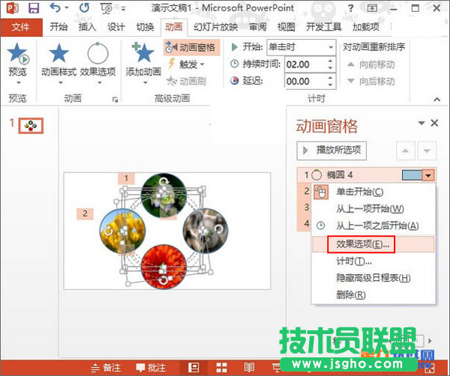Choose Start After Previous menu item
The width and height of the screenshot is (450, 376).
tap(373, 226)
